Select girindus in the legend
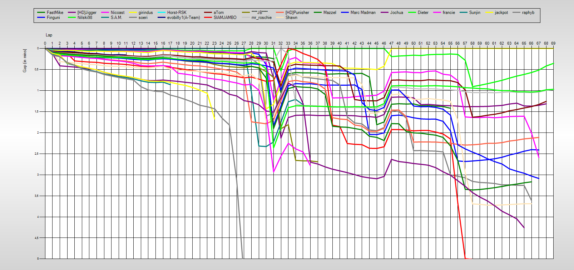This screenshot has height=270, width=574. pyautogui.click(x=145, y=12)
